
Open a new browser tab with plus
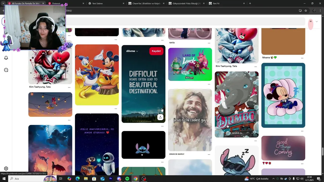250,4
